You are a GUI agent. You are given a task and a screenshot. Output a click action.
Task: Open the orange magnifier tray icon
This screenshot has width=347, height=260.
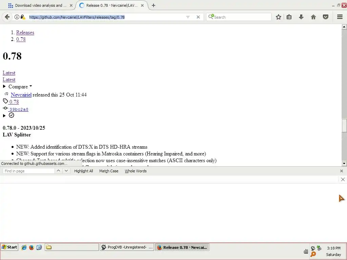click(313, 254)
